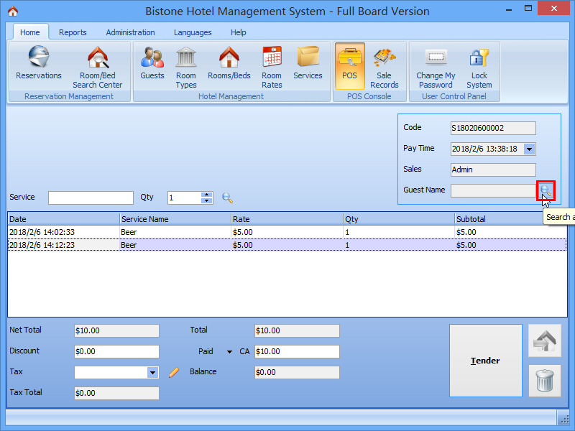This screenshot has width=575, height=431.
Task: Decrease Qty with the down spinner arrow
Action: pyautogui.click(x=207, y=201)
